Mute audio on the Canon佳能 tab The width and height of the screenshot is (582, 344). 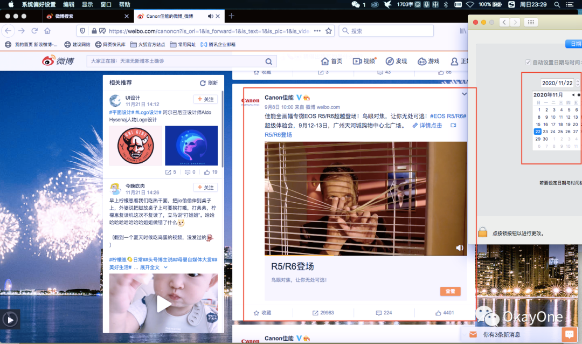coord(211,16)
